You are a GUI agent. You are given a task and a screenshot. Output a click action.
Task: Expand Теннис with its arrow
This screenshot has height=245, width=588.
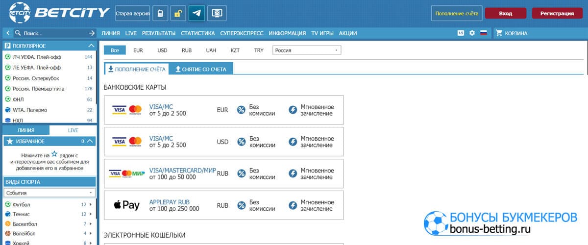point(91,214)
